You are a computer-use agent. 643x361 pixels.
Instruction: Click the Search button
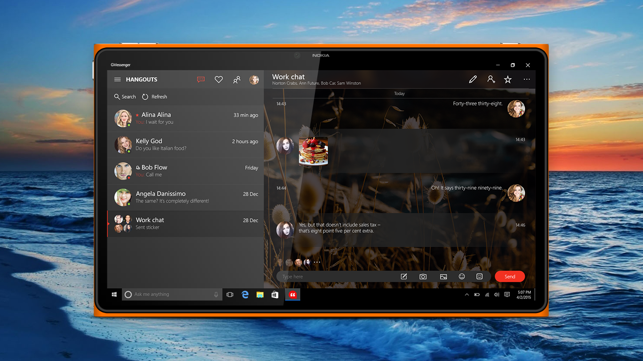coord(125,96)
